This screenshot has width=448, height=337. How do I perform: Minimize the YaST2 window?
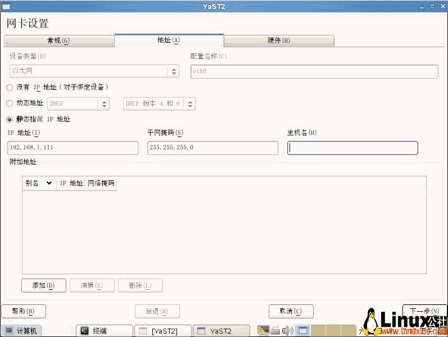tap(422, 6)
